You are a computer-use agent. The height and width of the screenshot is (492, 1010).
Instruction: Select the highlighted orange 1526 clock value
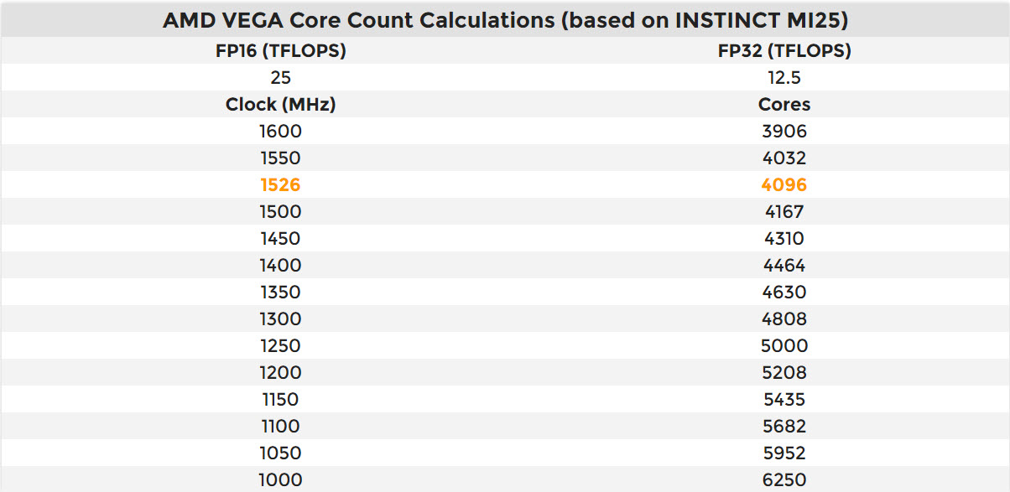click(280, 185)
